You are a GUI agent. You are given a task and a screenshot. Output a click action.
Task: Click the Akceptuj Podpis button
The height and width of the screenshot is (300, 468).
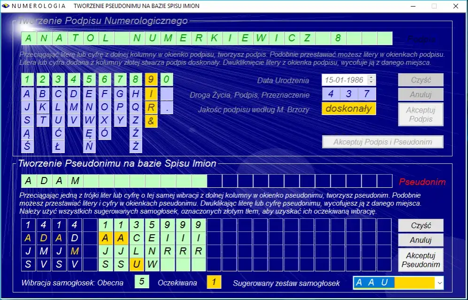pyautogui.click(x=421, y=115)
